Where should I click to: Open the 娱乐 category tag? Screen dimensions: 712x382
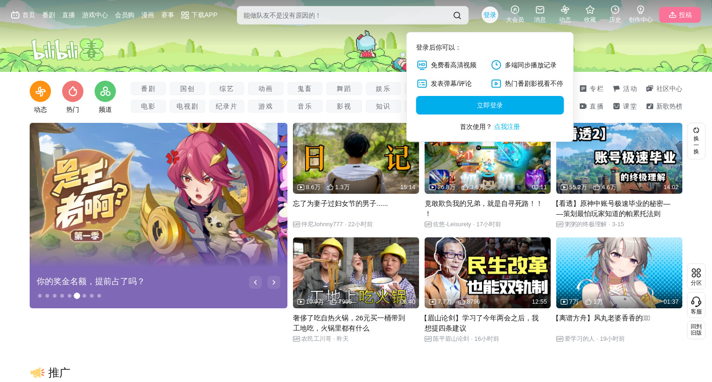(383, 89)
